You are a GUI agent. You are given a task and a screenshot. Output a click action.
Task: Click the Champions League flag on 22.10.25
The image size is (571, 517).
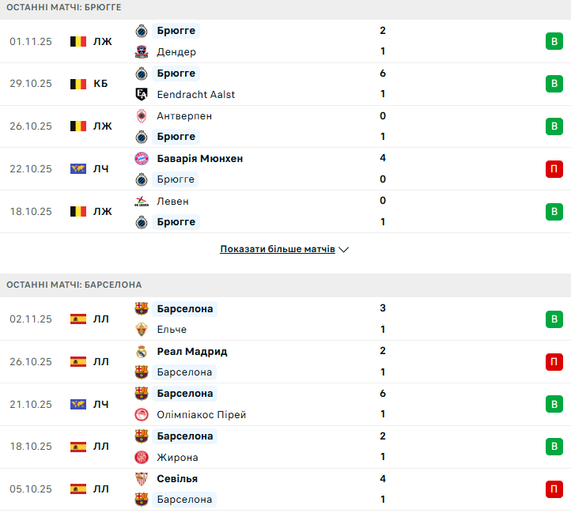(x=78, y=168)
